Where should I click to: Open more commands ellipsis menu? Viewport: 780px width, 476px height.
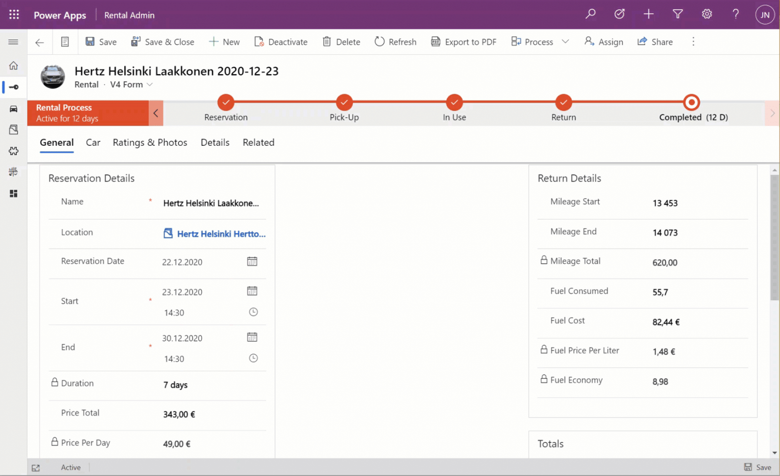(x=693, y=42)
